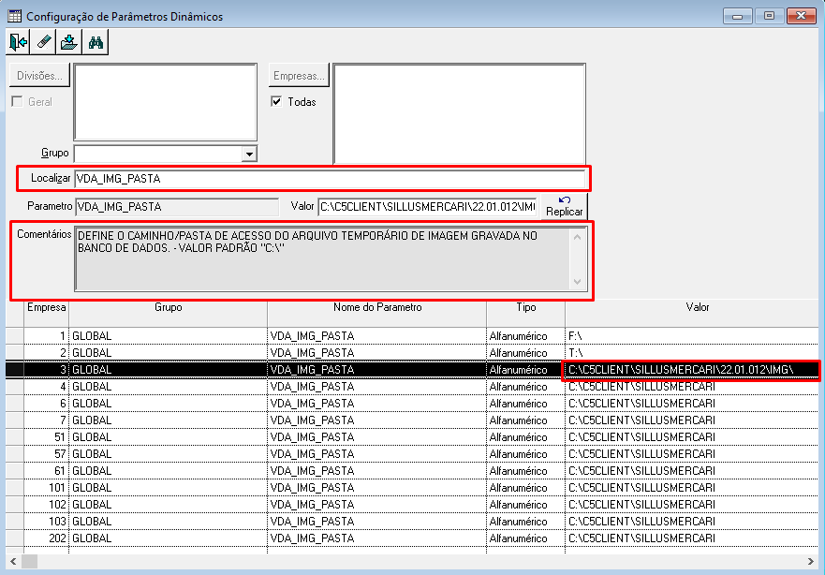825x575 pixels.
Task: Click the Valor cell of Empresa 57
Action: point(692,454)
